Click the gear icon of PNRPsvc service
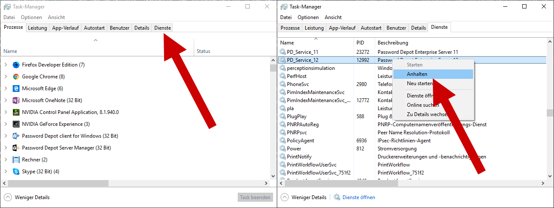This screenshot has height=208, width=554. pyautogui.click(x=283, y=132)
